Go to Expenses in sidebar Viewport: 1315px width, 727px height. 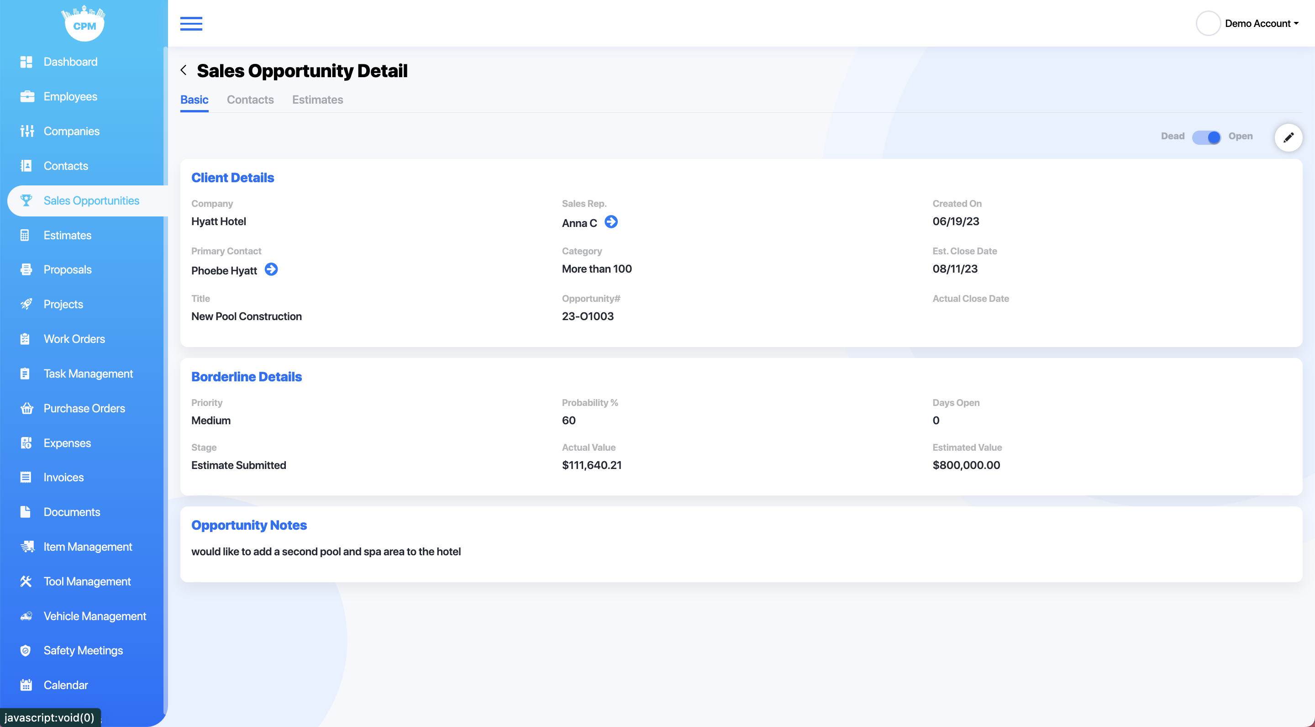tap(68, 443)
